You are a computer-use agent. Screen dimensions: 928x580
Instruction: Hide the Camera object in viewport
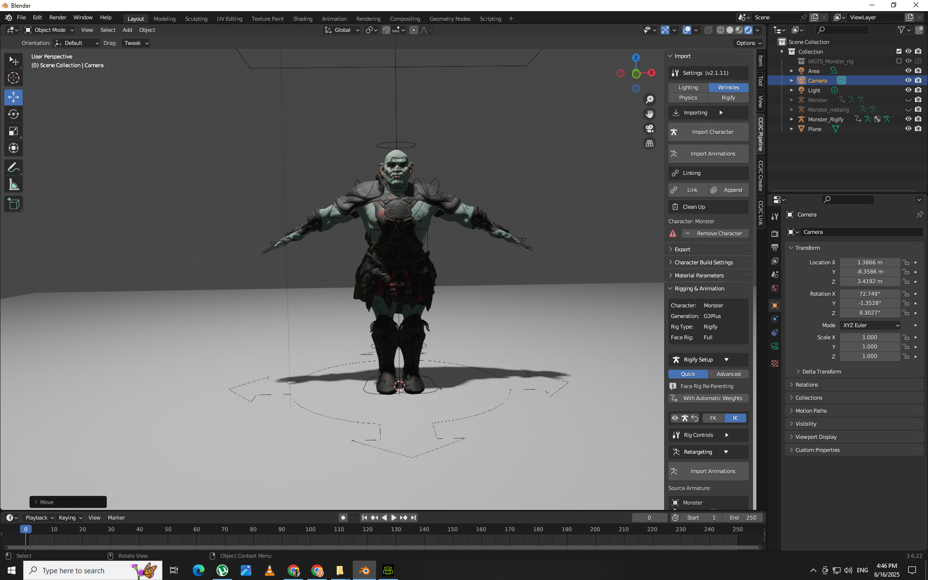point(908,80)
